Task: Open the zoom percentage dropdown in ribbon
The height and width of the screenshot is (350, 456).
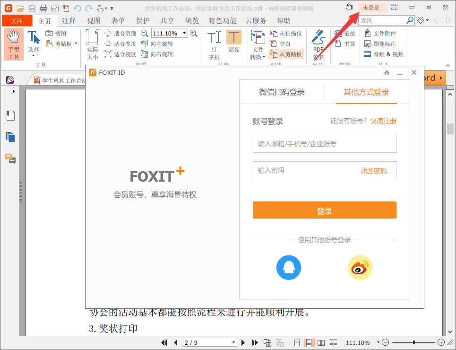Action: pyautogui.click(x=184, y=33)
